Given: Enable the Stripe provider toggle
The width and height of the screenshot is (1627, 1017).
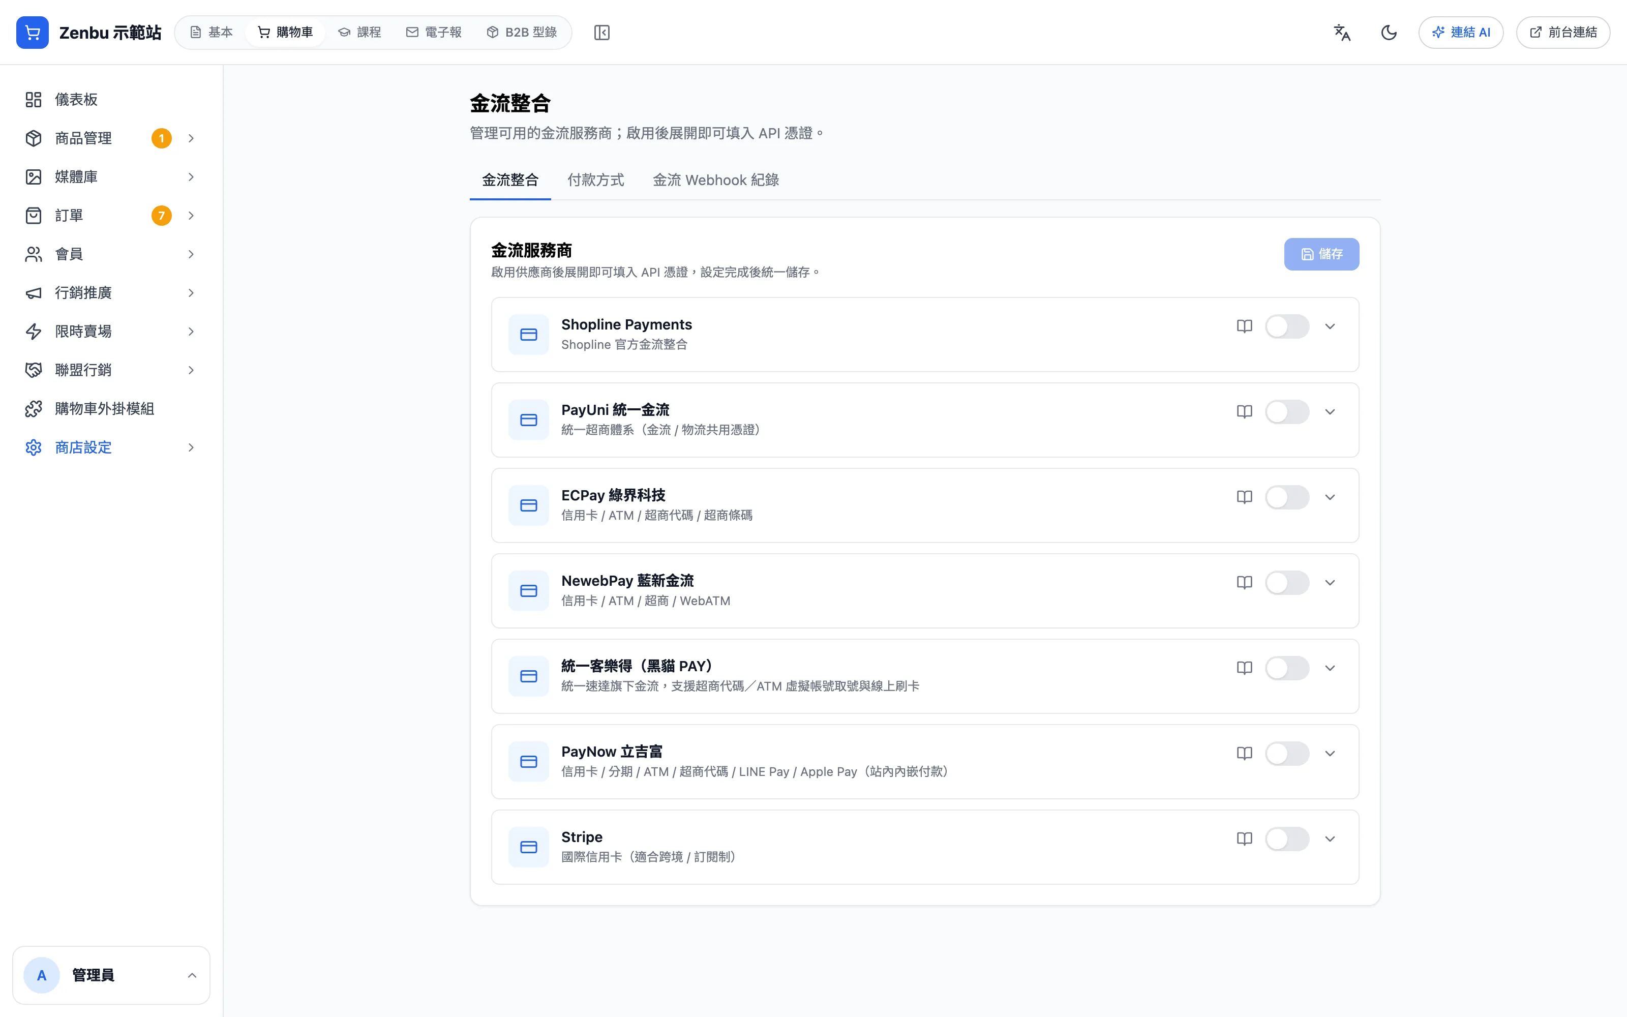Looking at the screenshot, I should point(1287,839).
